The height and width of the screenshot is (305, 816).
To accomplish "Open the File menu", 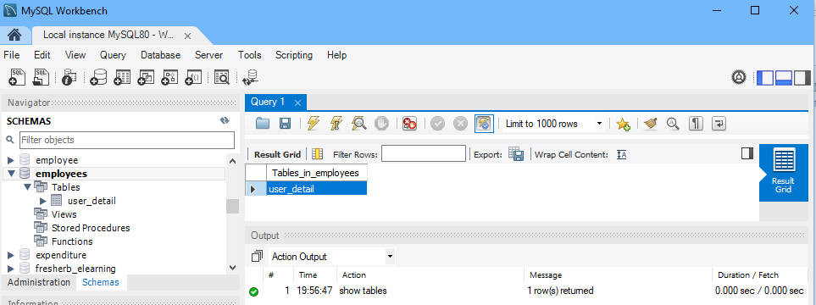I will [x=12, y=55].
